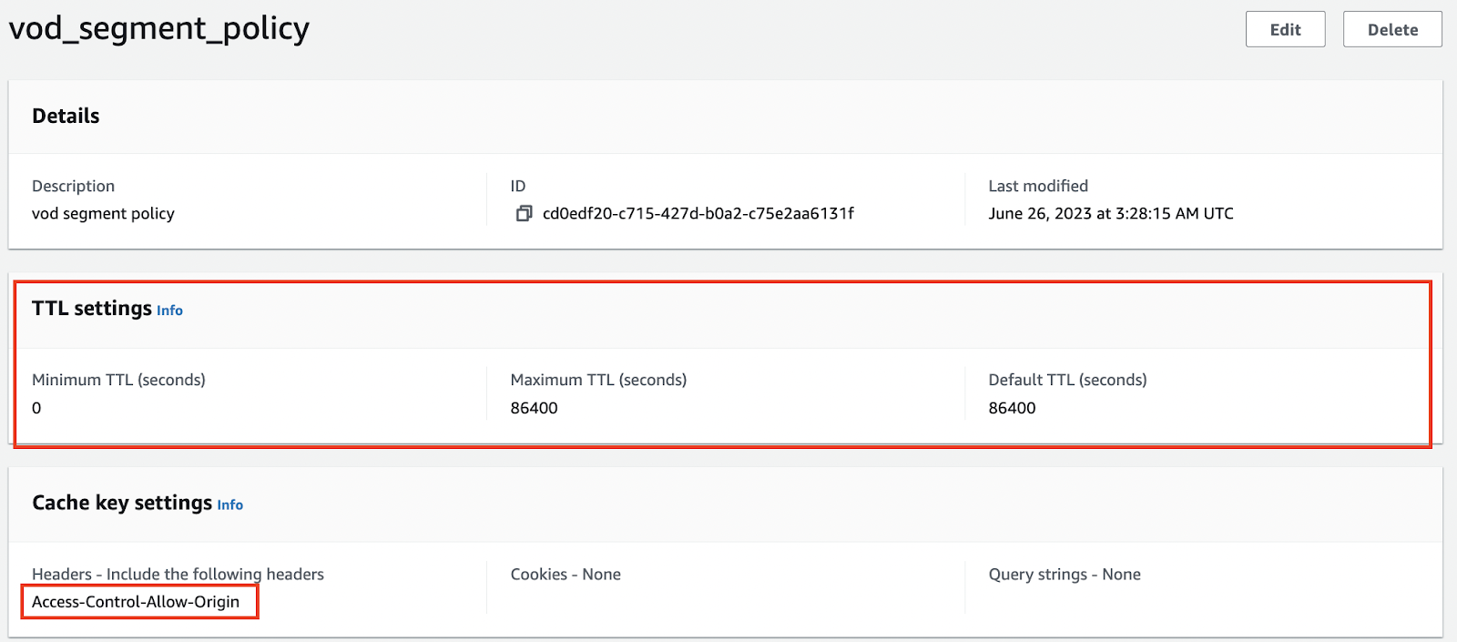Click the Default TTL value 86400
The height and width of the screenshot is (642, 1457).
coord(1012,408)
